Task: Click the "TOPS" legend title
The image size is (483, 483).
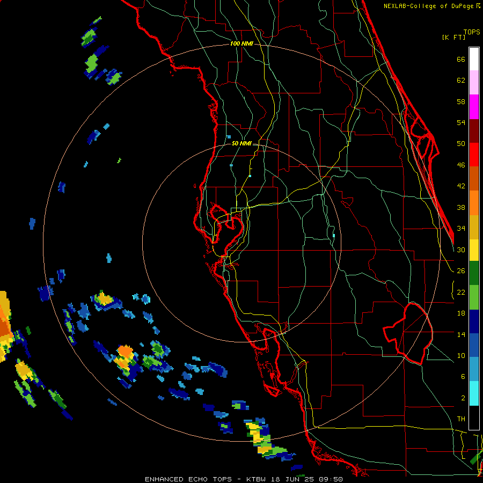Action: click(x=472, y=32)
